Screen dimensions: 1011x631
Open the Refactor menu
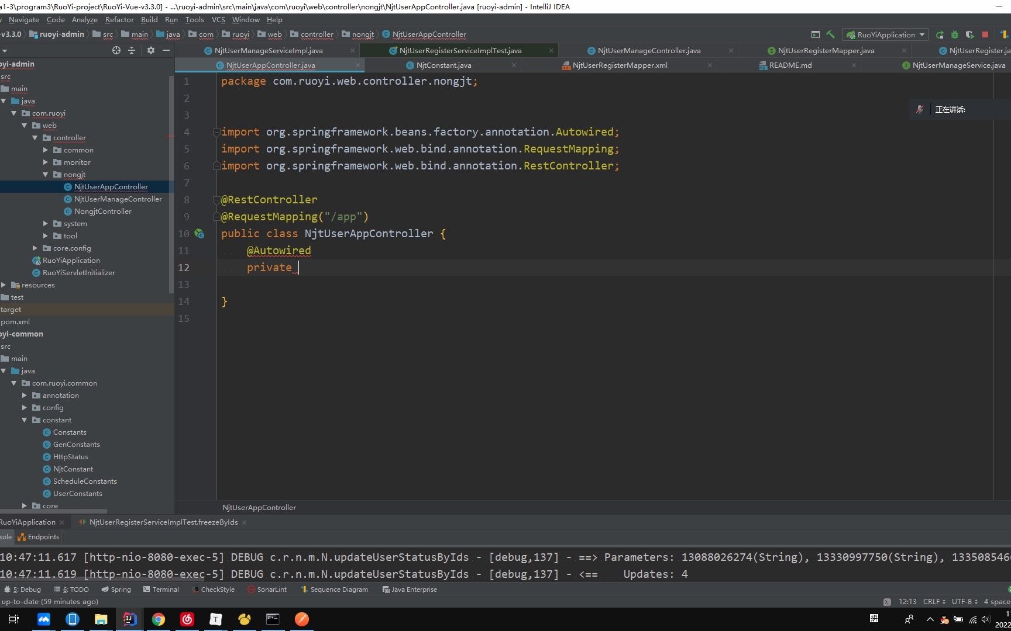pyautogui.click(x=119, y=19)
